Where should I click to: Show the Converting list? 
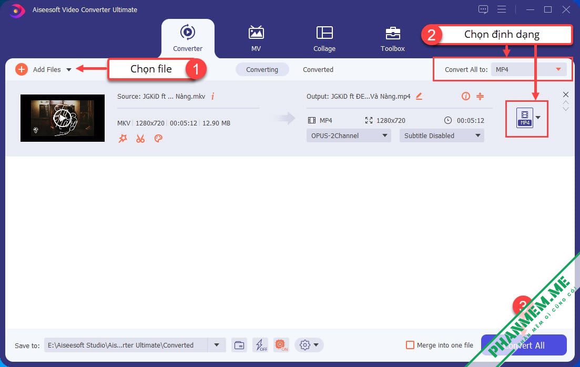262,69
